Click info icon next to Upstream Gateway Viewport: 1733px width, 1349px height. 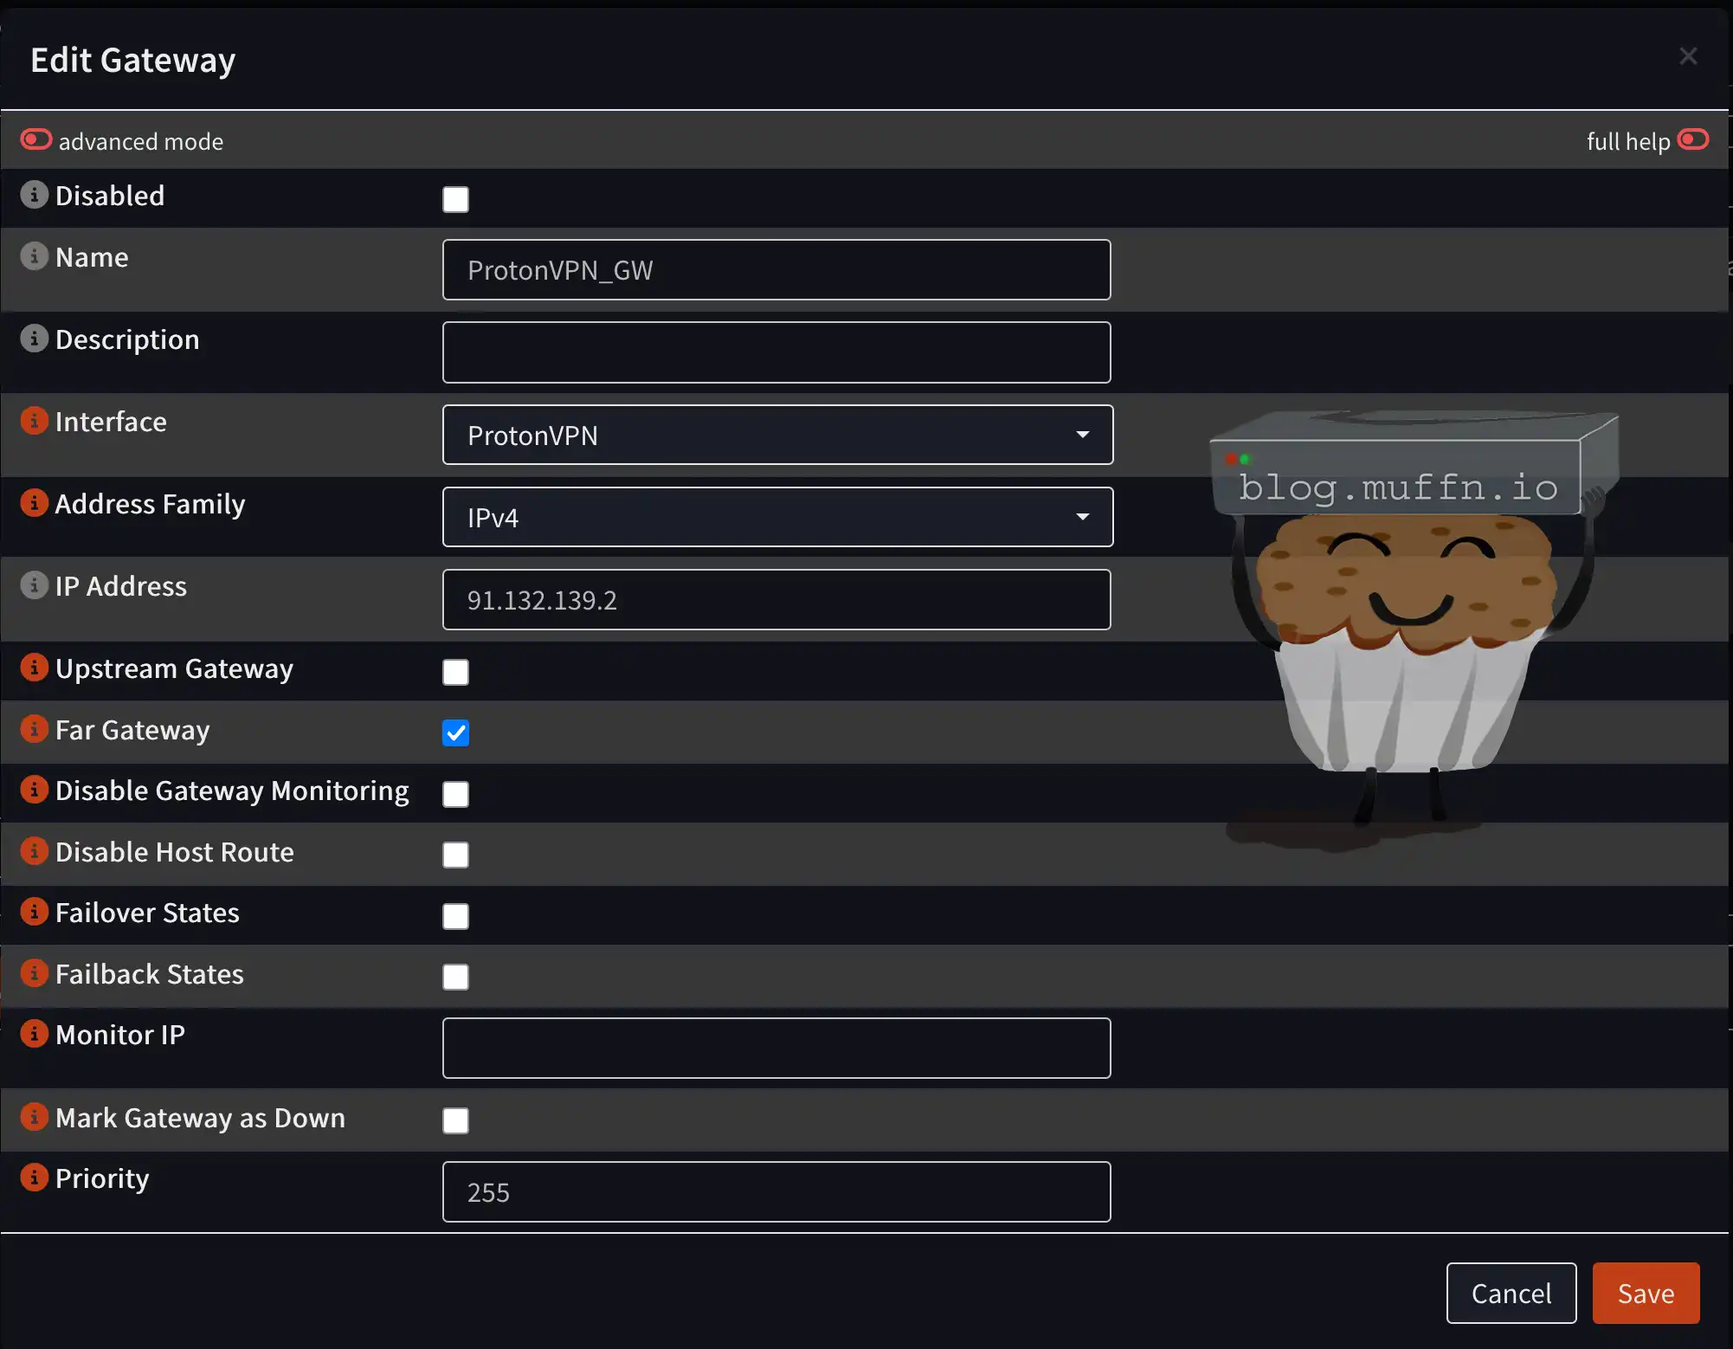click(x=34, y=668)
